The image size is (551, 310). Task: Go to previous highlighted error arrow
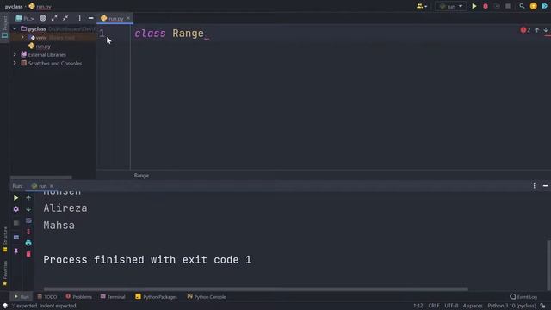536,30
